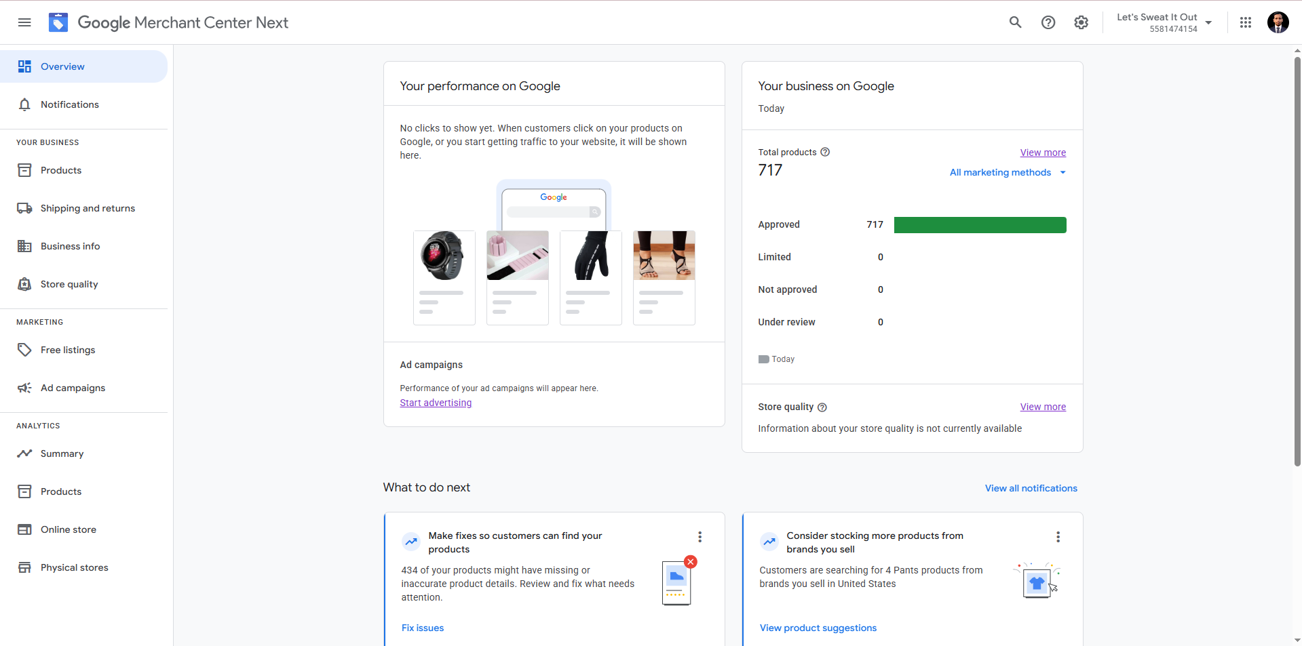Go to Overview in sidebar
This screenshot has height=646, width=1302.
[83, 66]
